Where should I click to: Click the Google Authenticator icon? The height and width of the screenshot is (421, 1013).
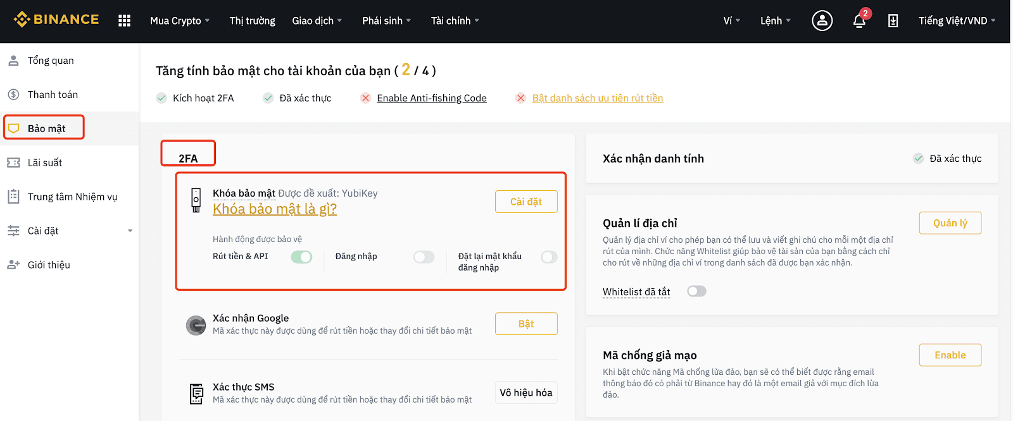click(196, 326)
